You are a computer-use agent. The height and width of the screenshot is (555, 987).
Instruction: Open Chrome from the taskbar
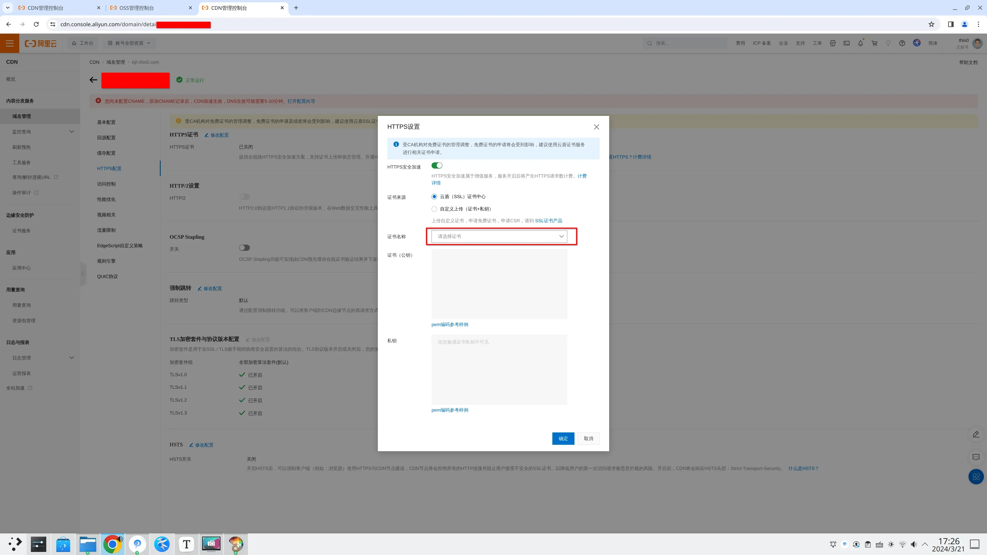pyautogui.click(x=112, y=544)
